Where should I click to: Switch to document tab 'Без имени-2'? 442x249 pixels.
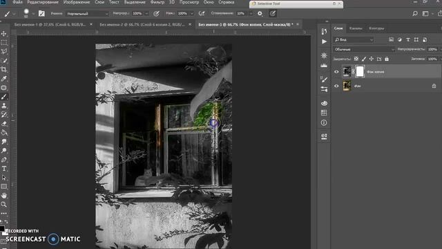pos(142,25)
